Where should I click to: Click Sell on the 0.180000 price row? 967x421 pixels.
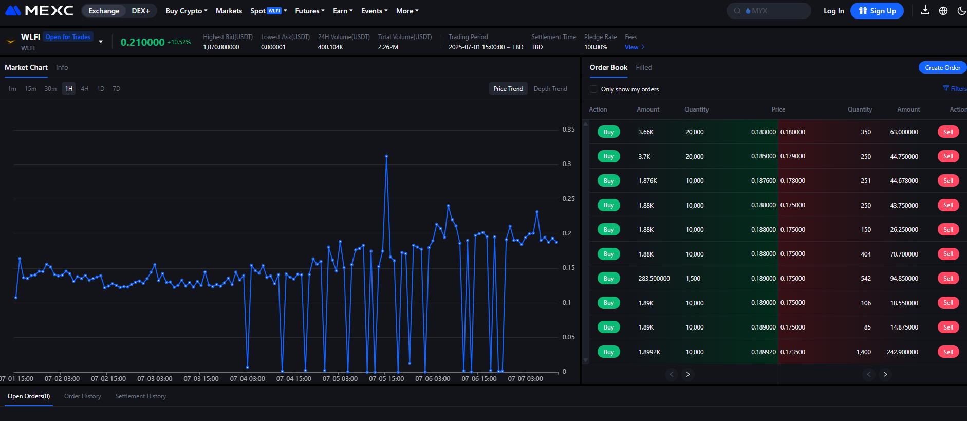(948, 132)
